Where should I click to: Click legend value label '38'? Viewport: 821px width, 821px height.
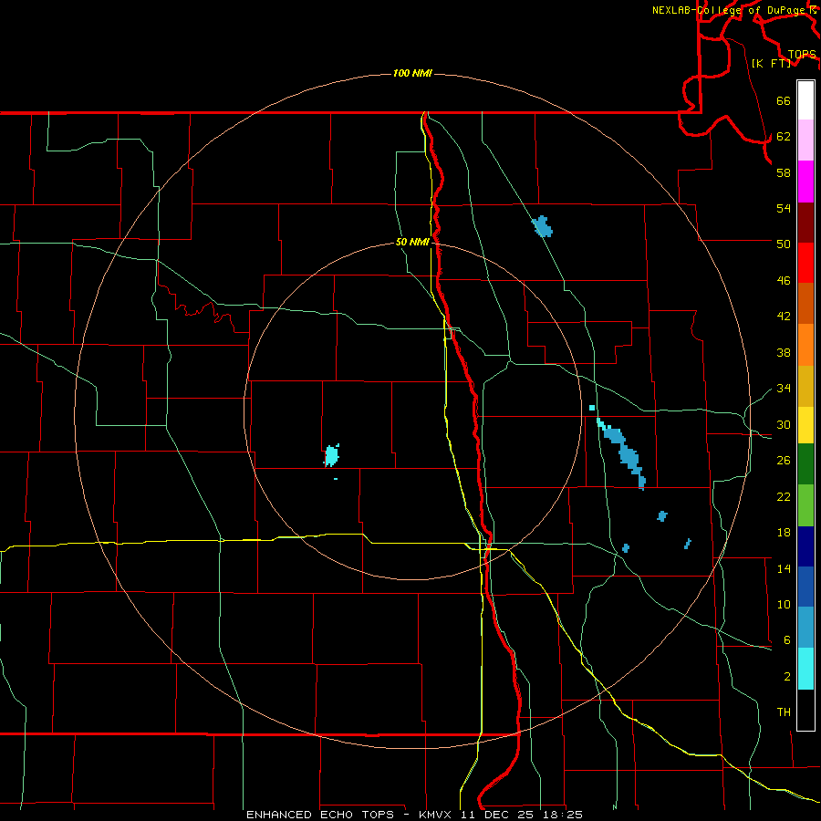pyautogui.click(x=784, y=352)
